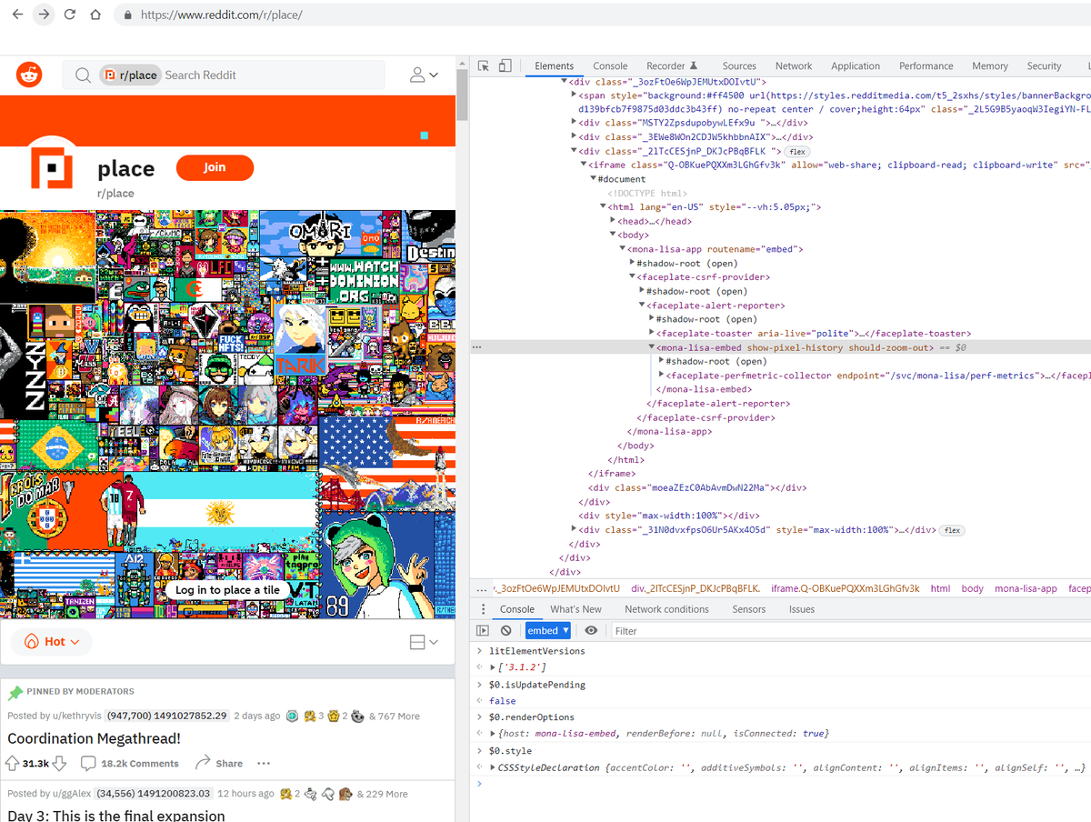Expand the faceplate-toaster node
The image size is (1091, 822).
tap(652, 334)
